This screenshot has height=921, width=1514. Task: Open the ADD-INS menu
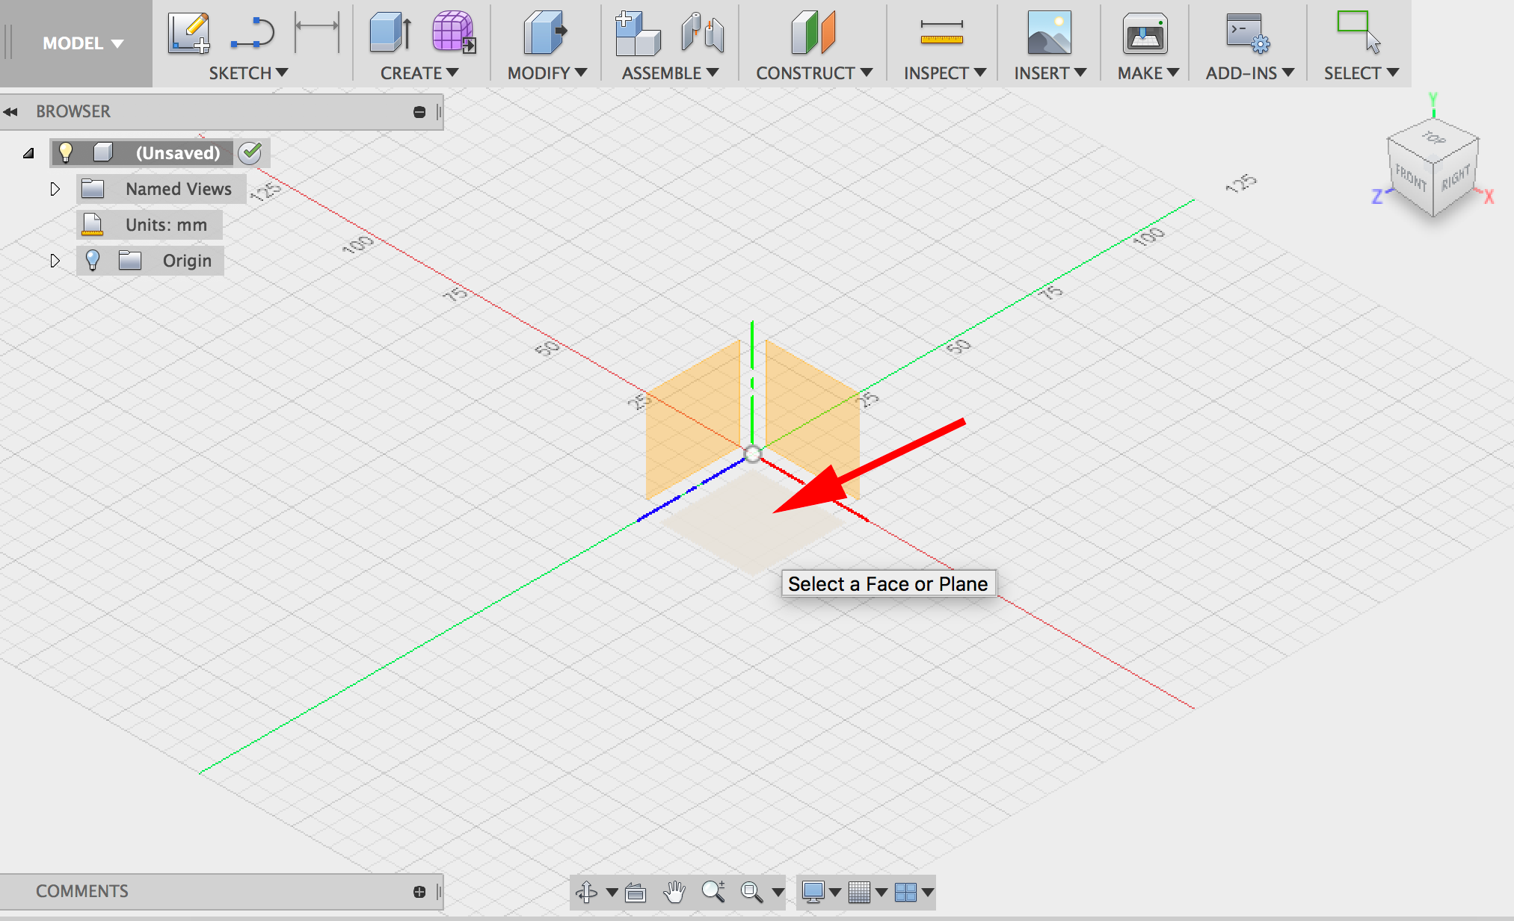tap(1250, 73)
